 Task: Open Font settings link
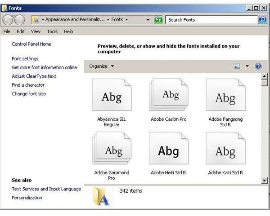point(25,59)
